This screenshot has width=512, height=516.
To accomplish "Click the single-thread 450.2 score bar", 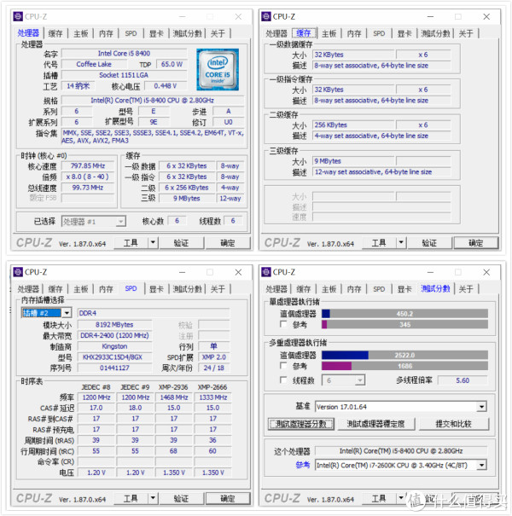I will click(x=404, y=314).
